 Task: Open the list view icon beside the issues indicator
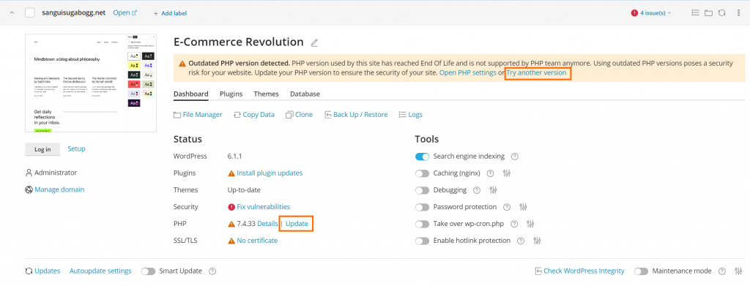click(696, 13)
